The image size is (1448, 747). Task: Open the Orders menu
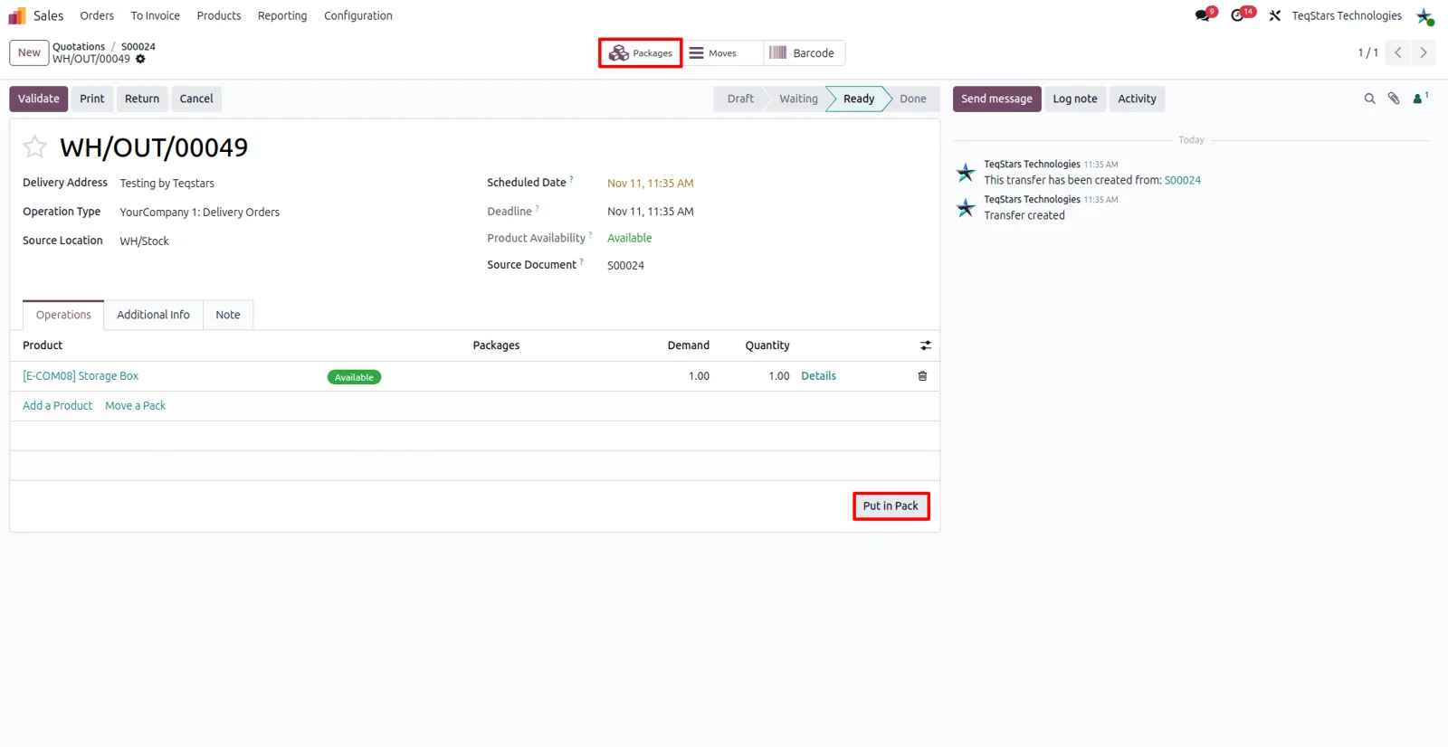coord(97,15)
